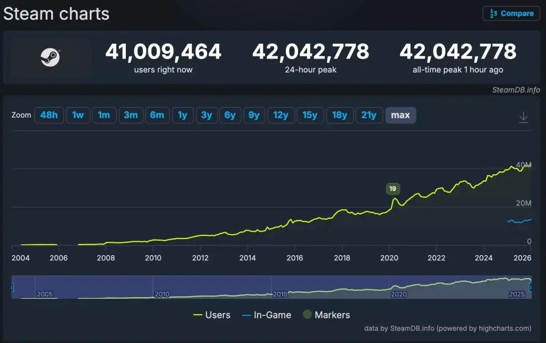This screenshot has height=343, width=546.
Task: Open the SteamDB.info credit link
Action: (516, 90)
